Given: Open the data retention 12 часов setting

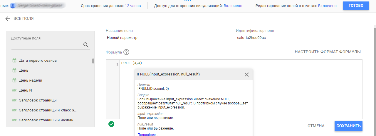Looking at the screenshot, I should (133, 6).
